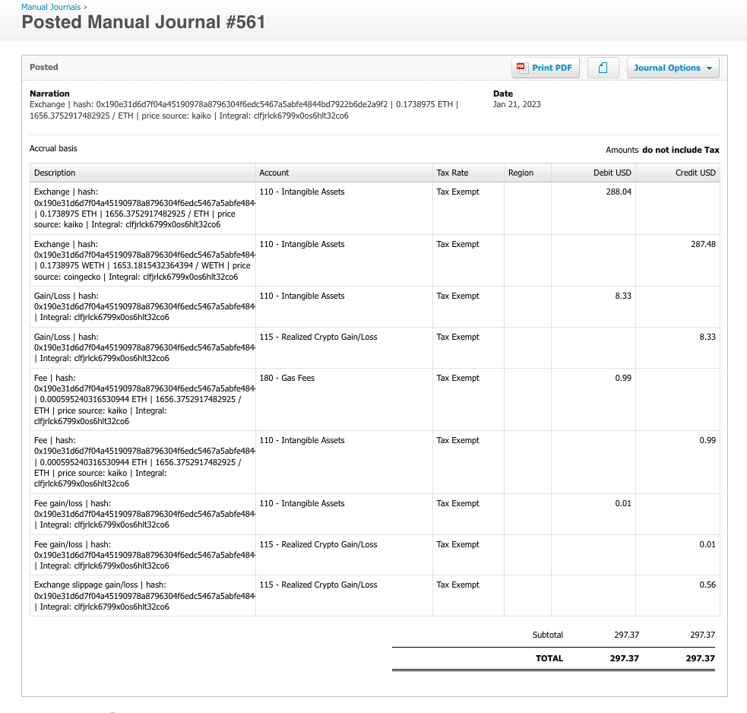Open the Journal Options dropdown
The height and width of the screenshot is (713, 747).
[673, 68]
